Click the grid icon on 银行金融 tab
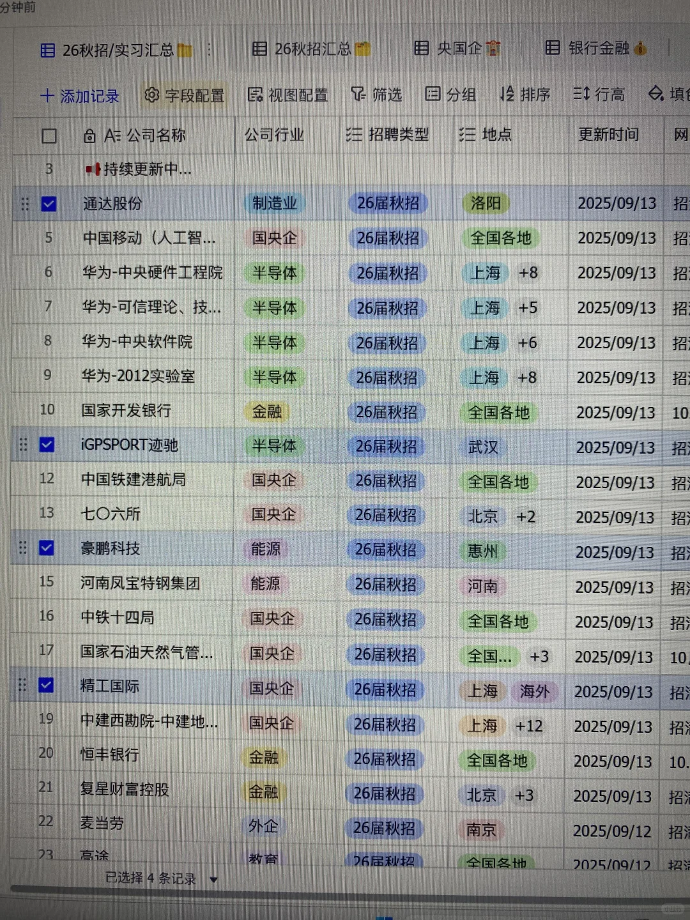Screen dimensions: 690x920 (553, 48)
